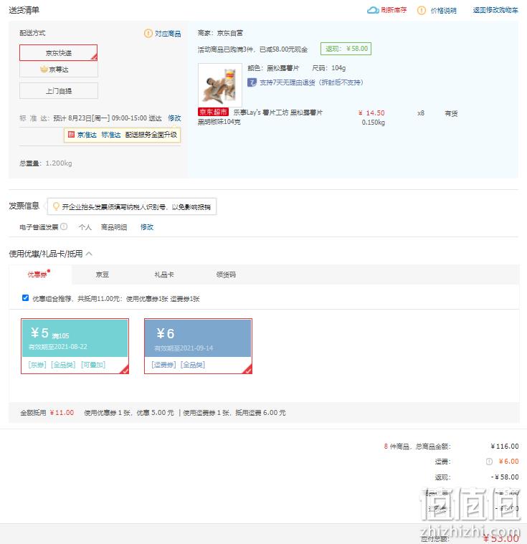Viewport: 527px width, 544px height.
Task: Open the 价格说明 link
Action: coord(443,11)
